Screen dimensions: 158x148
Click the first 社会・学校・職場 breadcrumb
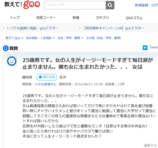69,38
